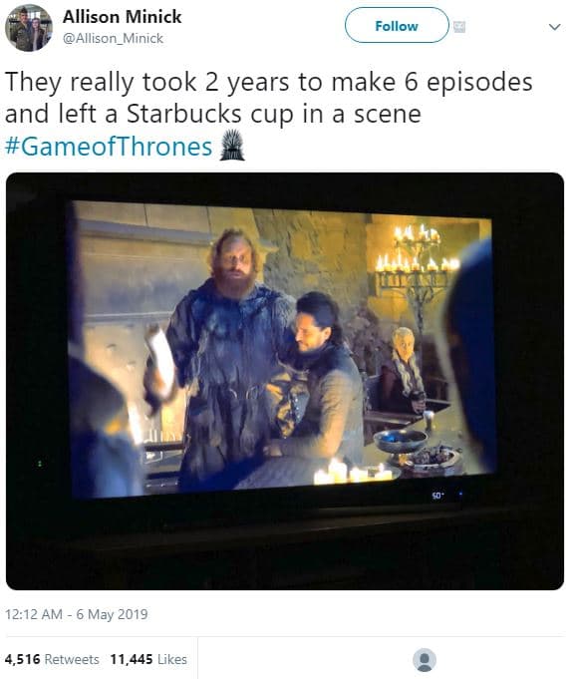Click the Follow button

click(x=397, y=26)
